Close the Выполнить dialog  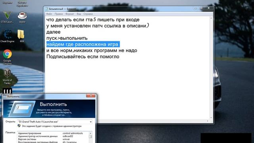tap(91, 96)
